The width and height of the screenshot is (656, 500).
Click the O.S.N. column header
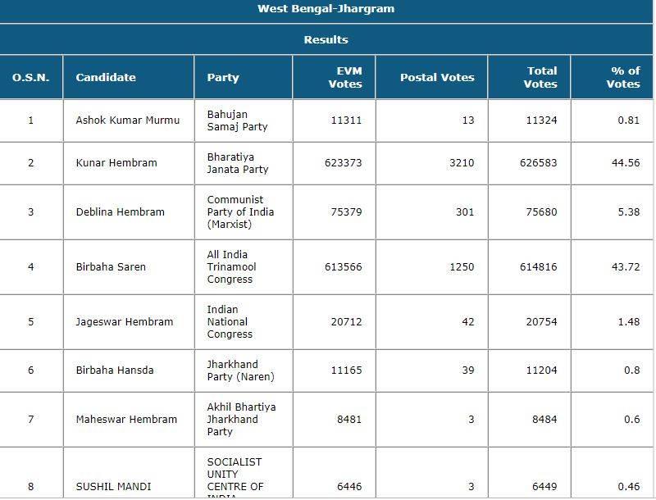[31, 78]
